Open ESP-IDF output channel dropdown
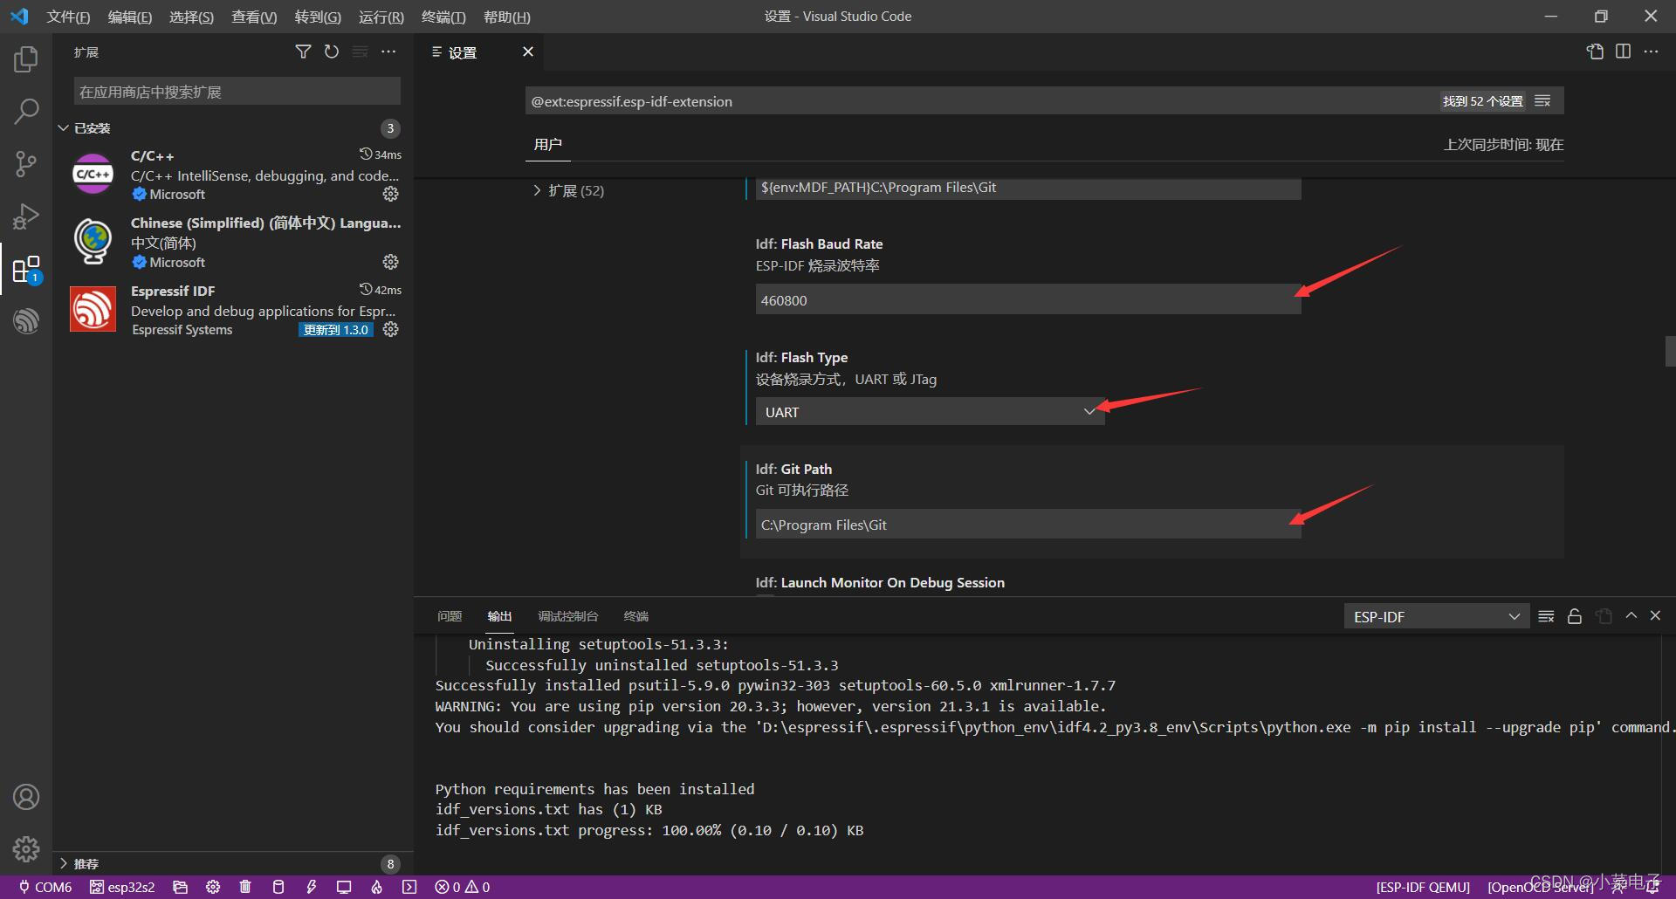 [x=1436, y=616]
